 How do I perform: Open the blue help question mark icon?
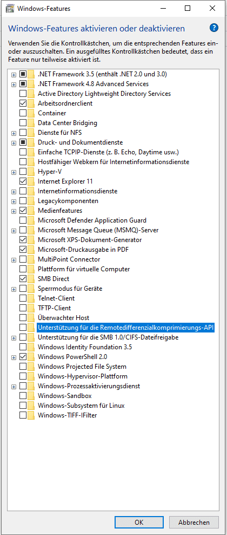[x=214, y=28]
